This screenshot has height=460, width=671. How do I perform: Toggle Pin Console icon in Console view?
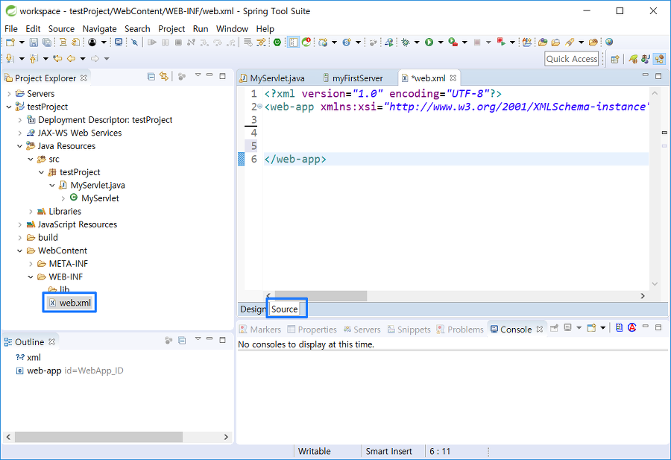[554, 328]
